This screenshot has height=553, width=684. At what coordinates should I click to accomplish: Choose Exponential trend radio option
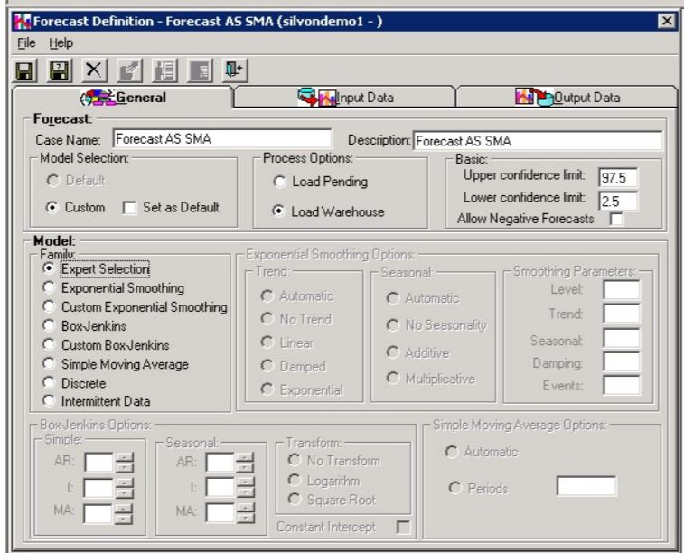pos(267,389)
